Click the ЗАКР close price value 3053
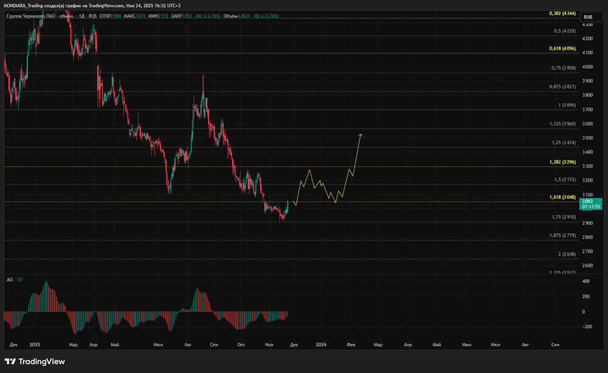 [x=187, y=16]
